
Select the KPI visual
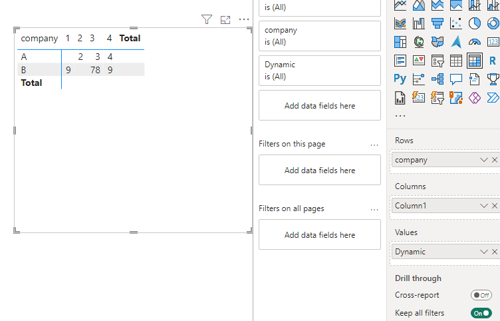[419, 61]
